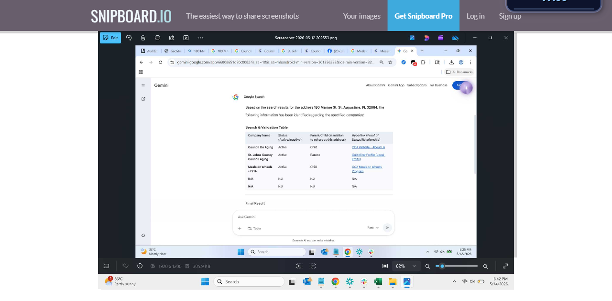Print the image via printer icon

point(157,38)
